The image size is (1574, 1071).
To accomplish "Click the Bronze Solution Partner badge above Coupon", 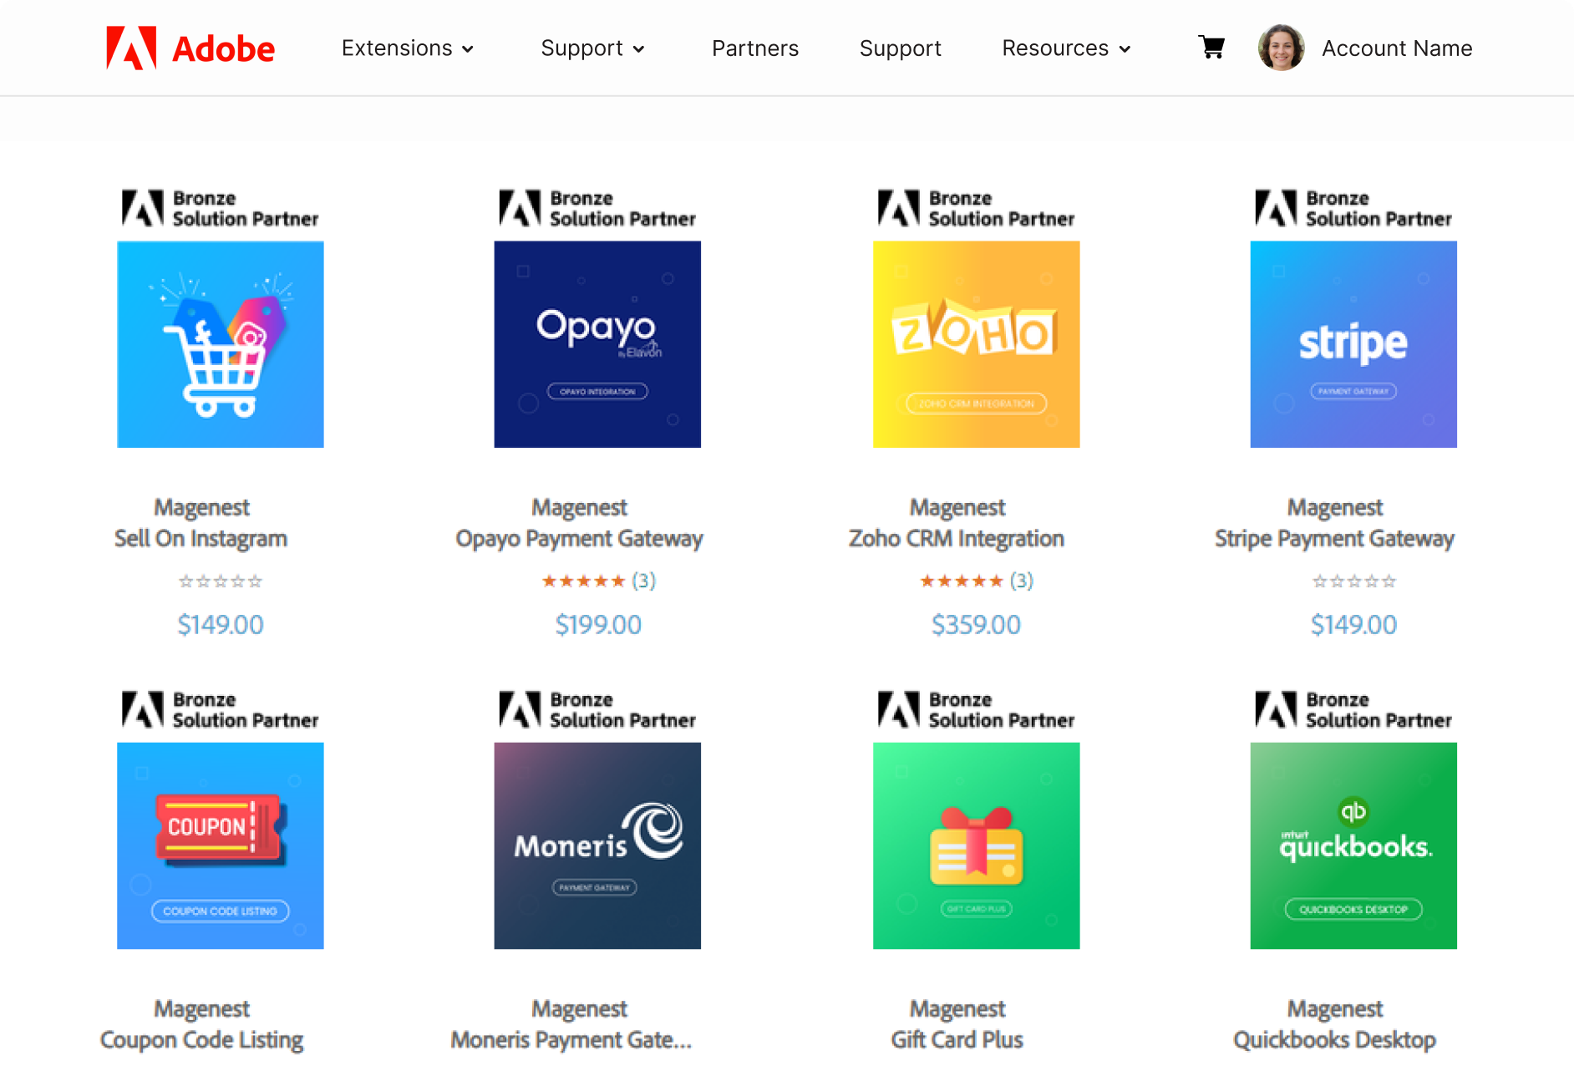I will (221, 710).
